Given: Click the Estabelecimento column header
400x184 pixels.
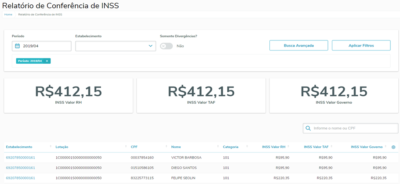Looking at the screenshot, I should point(19,147).
